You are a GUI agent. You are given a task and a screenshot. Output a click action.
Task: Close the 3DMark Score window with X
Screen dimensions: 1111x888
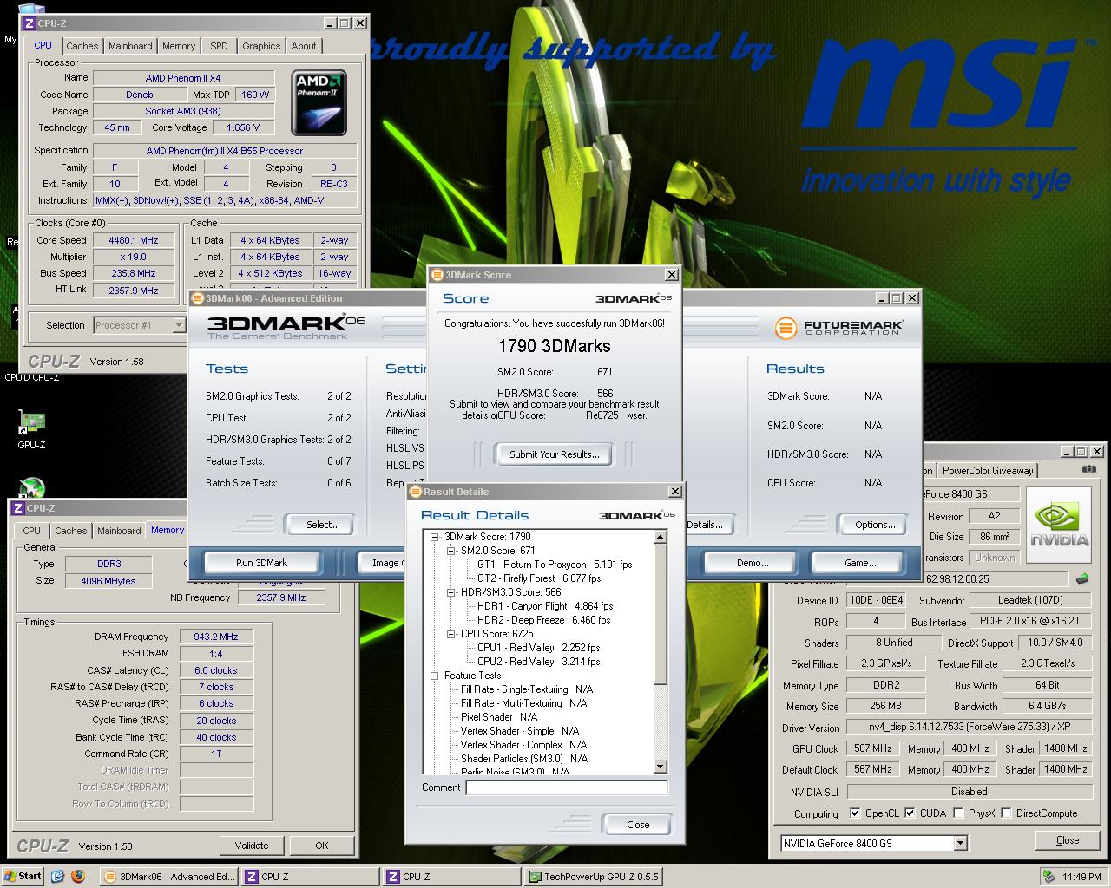tap(671, 275)
